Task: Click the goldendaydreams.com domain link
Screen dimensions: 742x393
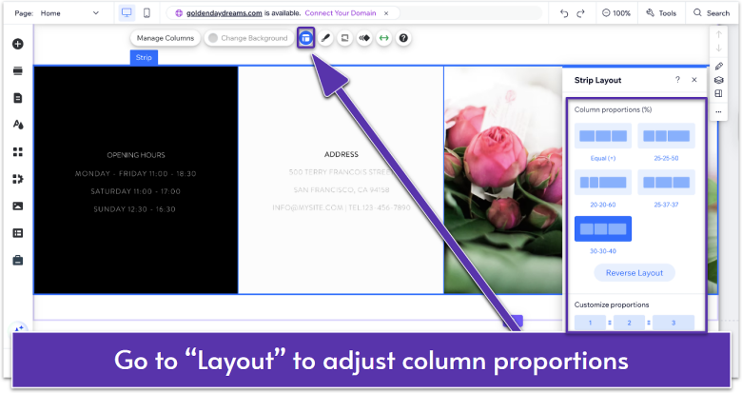Action: point(224,13)
